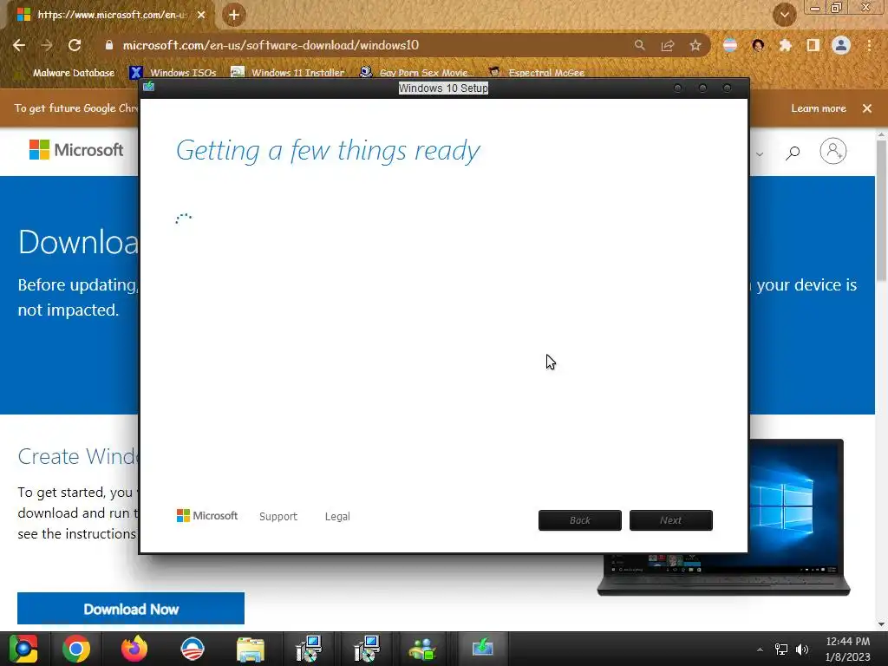The width and height of the screenshot is (888, 666).
Task: Open Espectral McGee bookmark
Action: point(537,73)
